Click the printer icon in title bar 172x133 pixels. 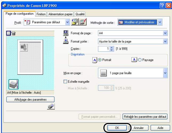[5, 6]
